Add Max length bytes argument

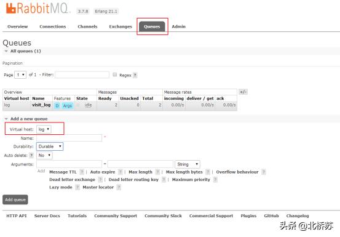[x=184, y=172]
